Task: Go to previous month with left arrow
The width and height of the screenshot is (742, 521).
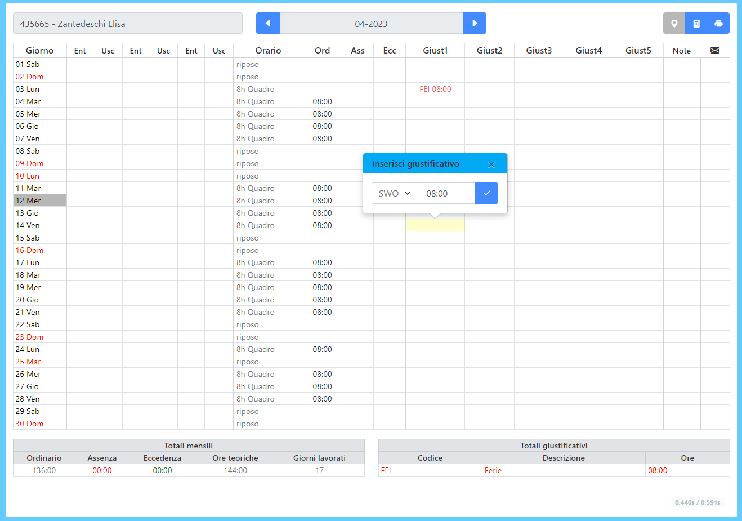Action: tap(268, 23)
